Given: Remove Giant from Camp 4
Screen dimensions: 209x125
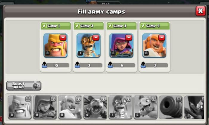Looking at the screenshot, I should [162, 38].
